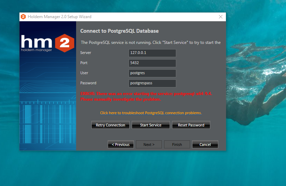Viewport: 286px width, 186px height.
Task: Click the Holdem Manager title bar icon
Action: click(x=23, y=17)
